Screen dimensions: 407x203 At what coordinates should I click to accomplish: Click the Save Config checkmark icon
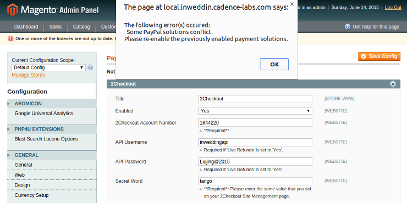pyautogui.click(x=364, y=57)
